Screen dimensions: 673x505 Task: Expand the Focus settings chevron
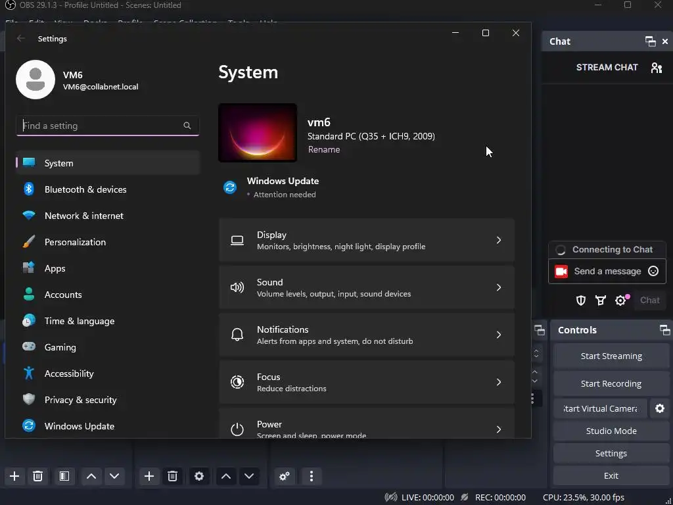[499, 382]
